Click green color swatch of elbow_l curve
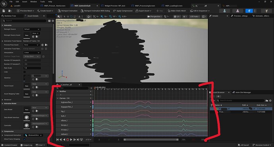Screen dimensions: 274x147 pyautogui.click(x=93, y=121)
